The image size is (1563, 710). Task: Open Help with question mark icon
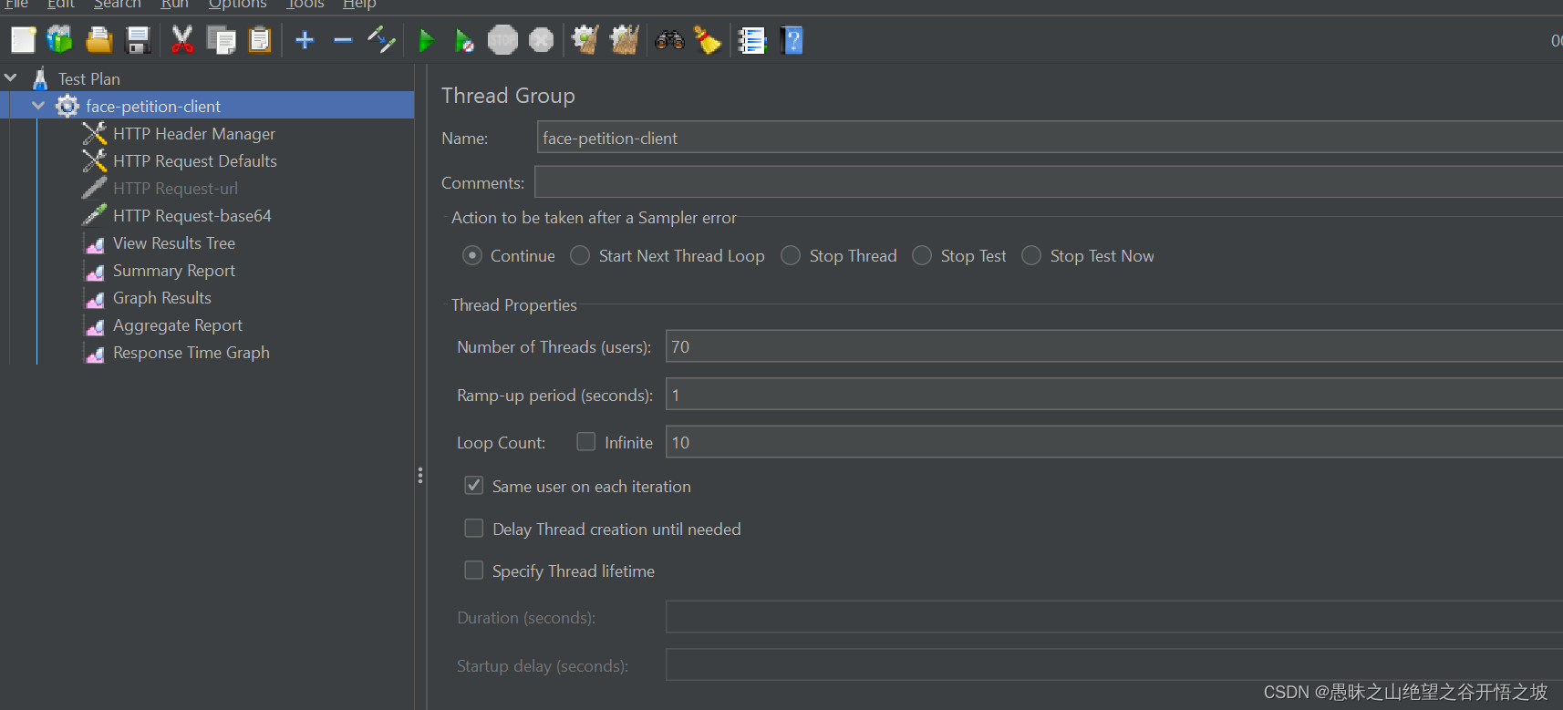[x=792, y=40]
